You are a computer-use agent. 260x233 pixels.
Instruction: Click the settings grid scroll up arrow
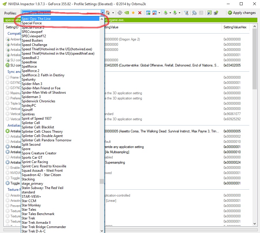[255, 26]
